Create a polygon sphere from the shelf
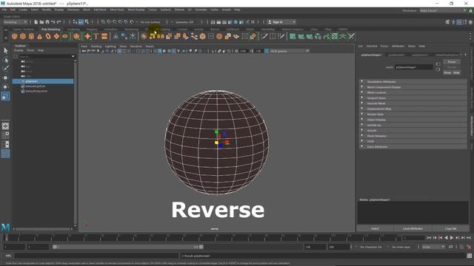The width and height of the screenshot is (474, 266). coord(15,36)
